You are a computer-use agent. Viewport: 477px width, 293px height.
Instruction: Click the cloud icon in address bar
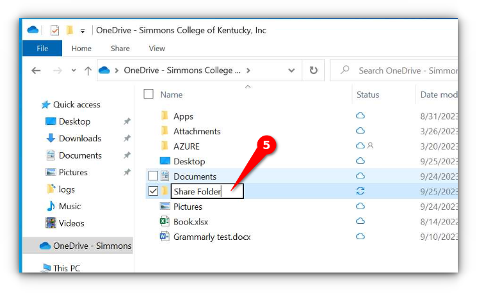tap(104, 70)
